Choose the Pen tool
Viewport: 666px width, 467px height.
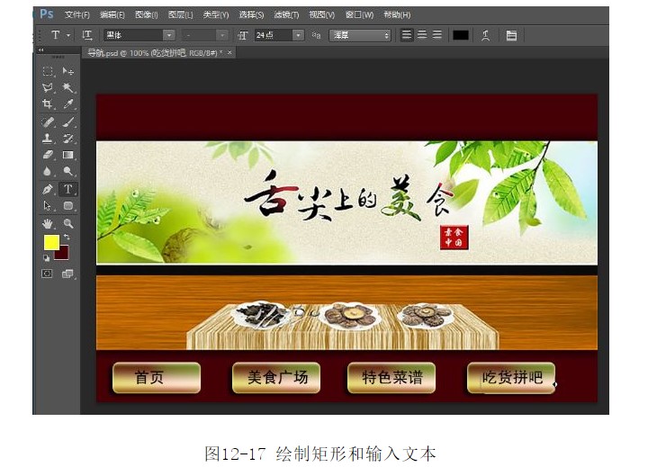click(48, 189)
